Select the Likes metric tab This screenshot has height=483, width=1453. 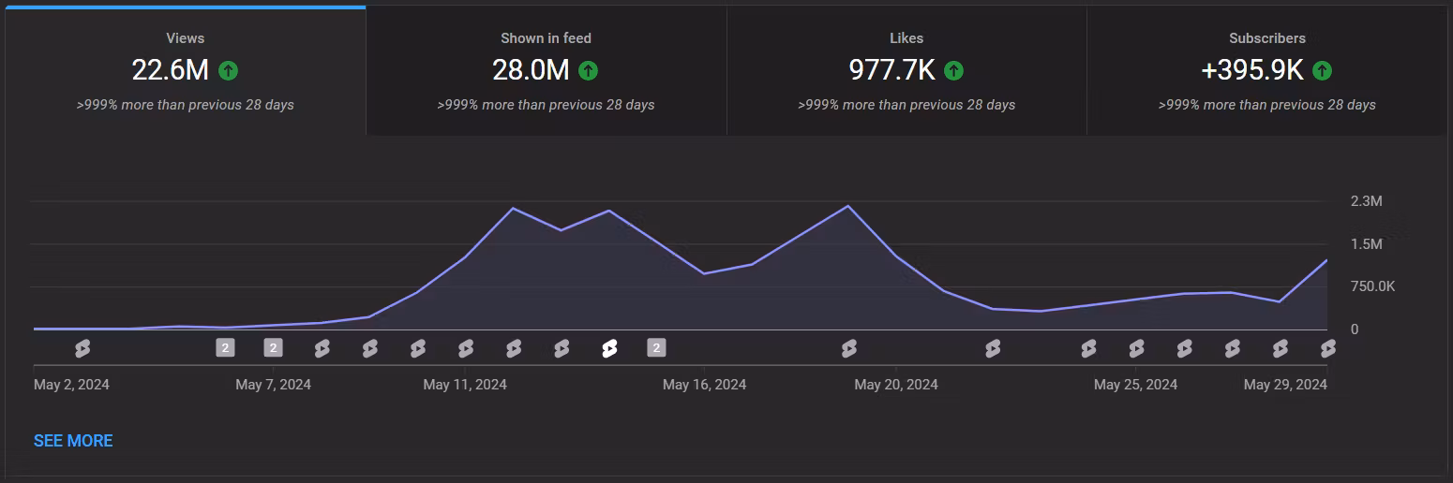[906, 71]
